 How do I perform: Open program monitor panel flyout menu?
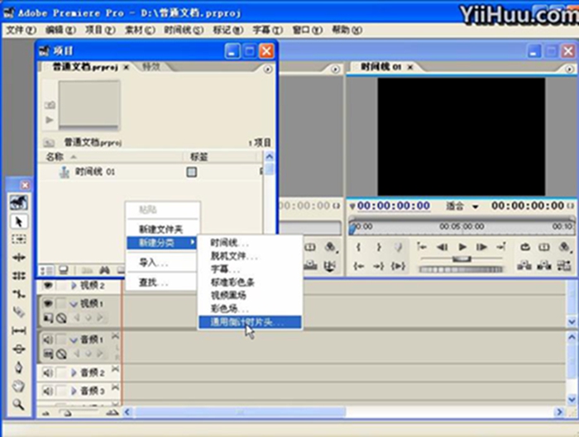pos(569,69)
